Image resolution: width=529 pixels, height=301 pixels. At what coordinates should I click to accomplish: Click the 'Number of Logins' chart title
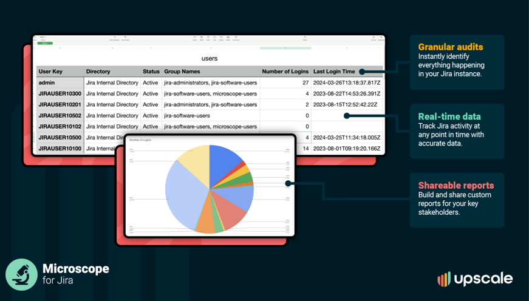tap(140, 140)
